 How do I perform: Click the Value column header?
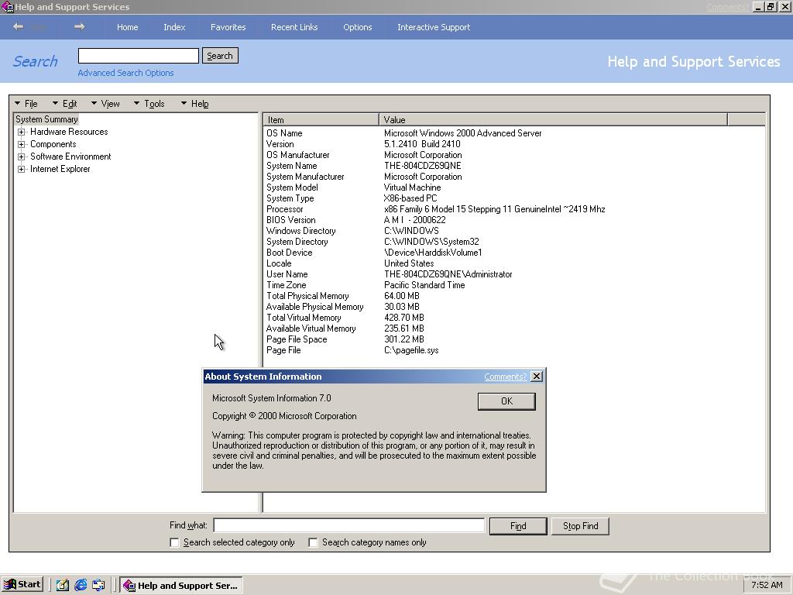pyautogui.click(x=553, y=120)
